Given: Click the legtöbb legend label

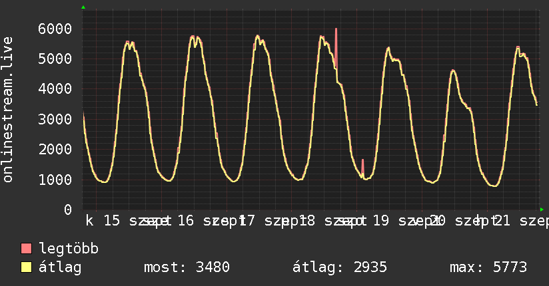Looking at the screenshot, I should (69, 248).
